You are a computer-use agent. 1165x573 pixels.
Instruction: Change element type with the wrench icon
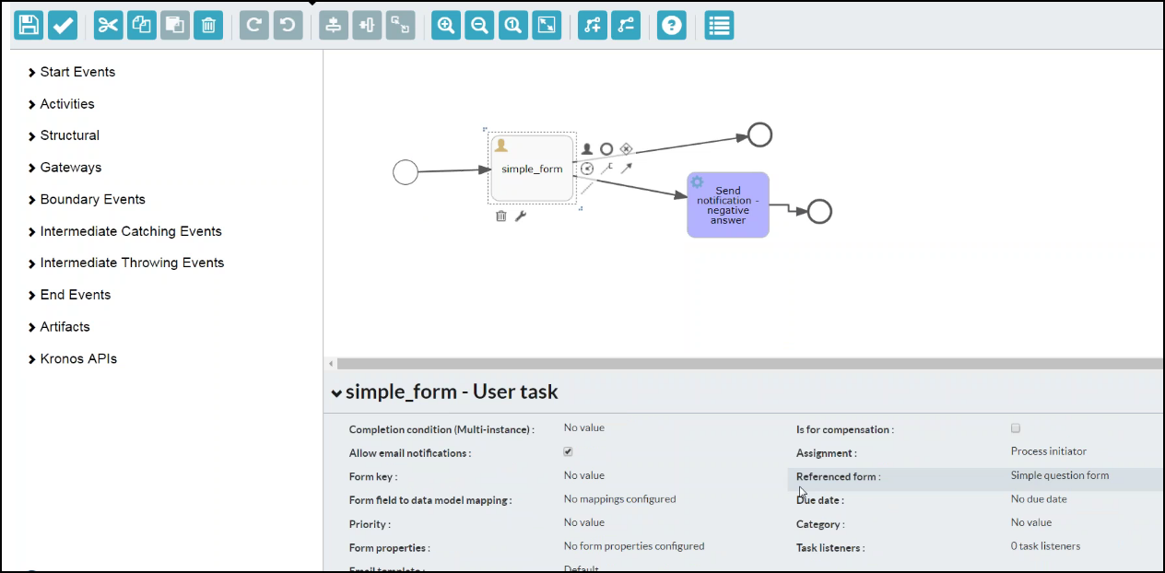(x=520, y=216)
